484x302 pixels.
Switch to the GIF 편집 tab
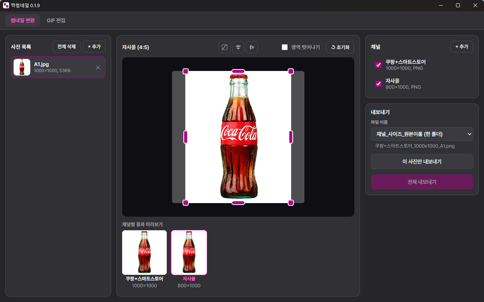56,20
